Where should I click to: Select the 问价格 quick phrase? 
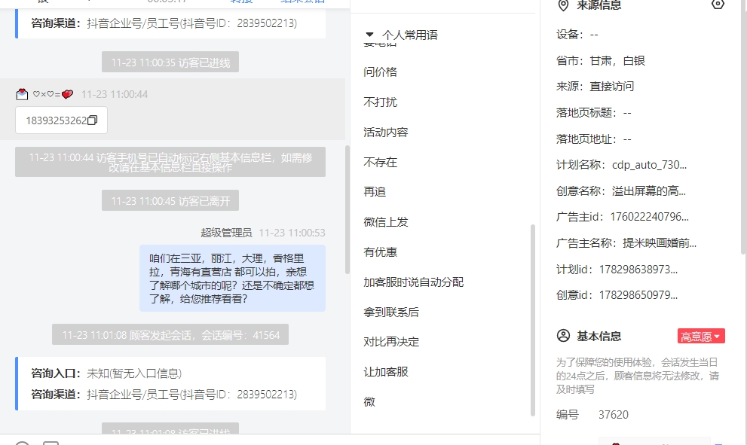pos(380,72)
